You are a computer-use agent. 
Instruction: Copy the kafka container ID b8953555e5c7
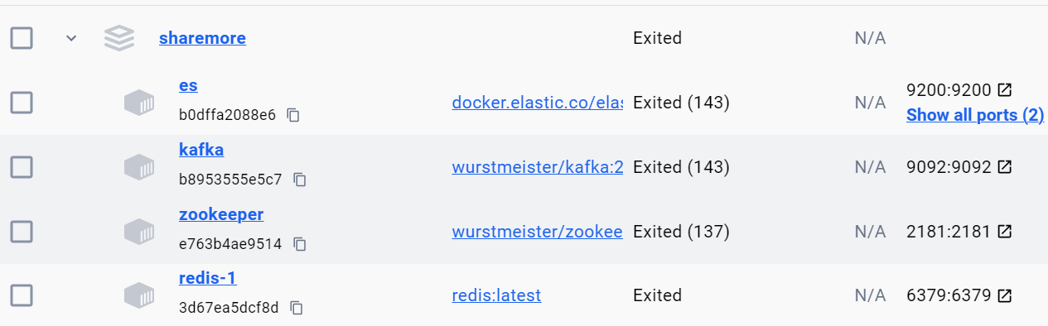click(x=300, y=180)
